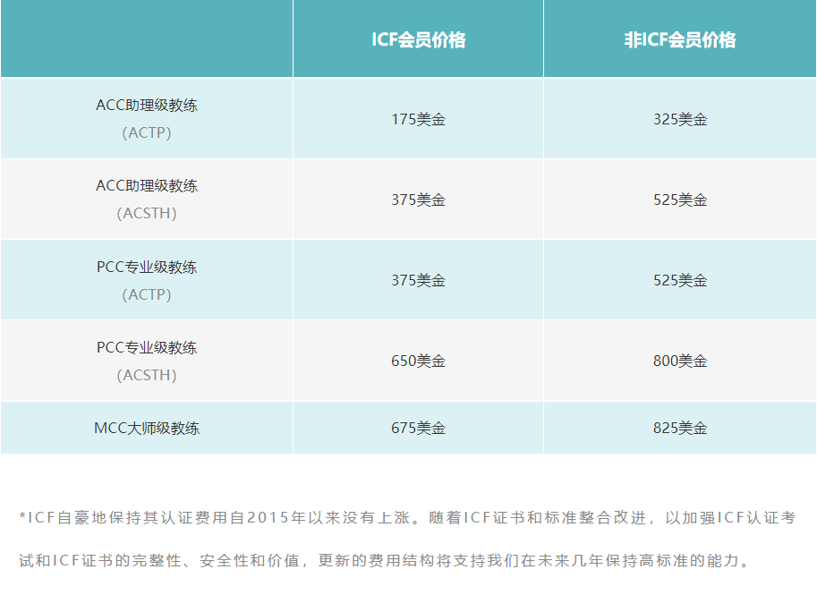The image size is (817, 595).
Task: Click the 非ICF会员价格 column header
Action: (x=679, y=40)
